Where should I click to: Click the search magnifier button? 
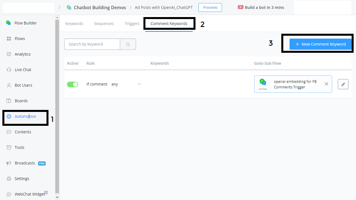(x=128, y=44)
